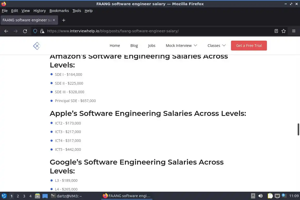Open the Firefox hamburger menu
This screenshot has height=200, width=300.
coord(294,31)
